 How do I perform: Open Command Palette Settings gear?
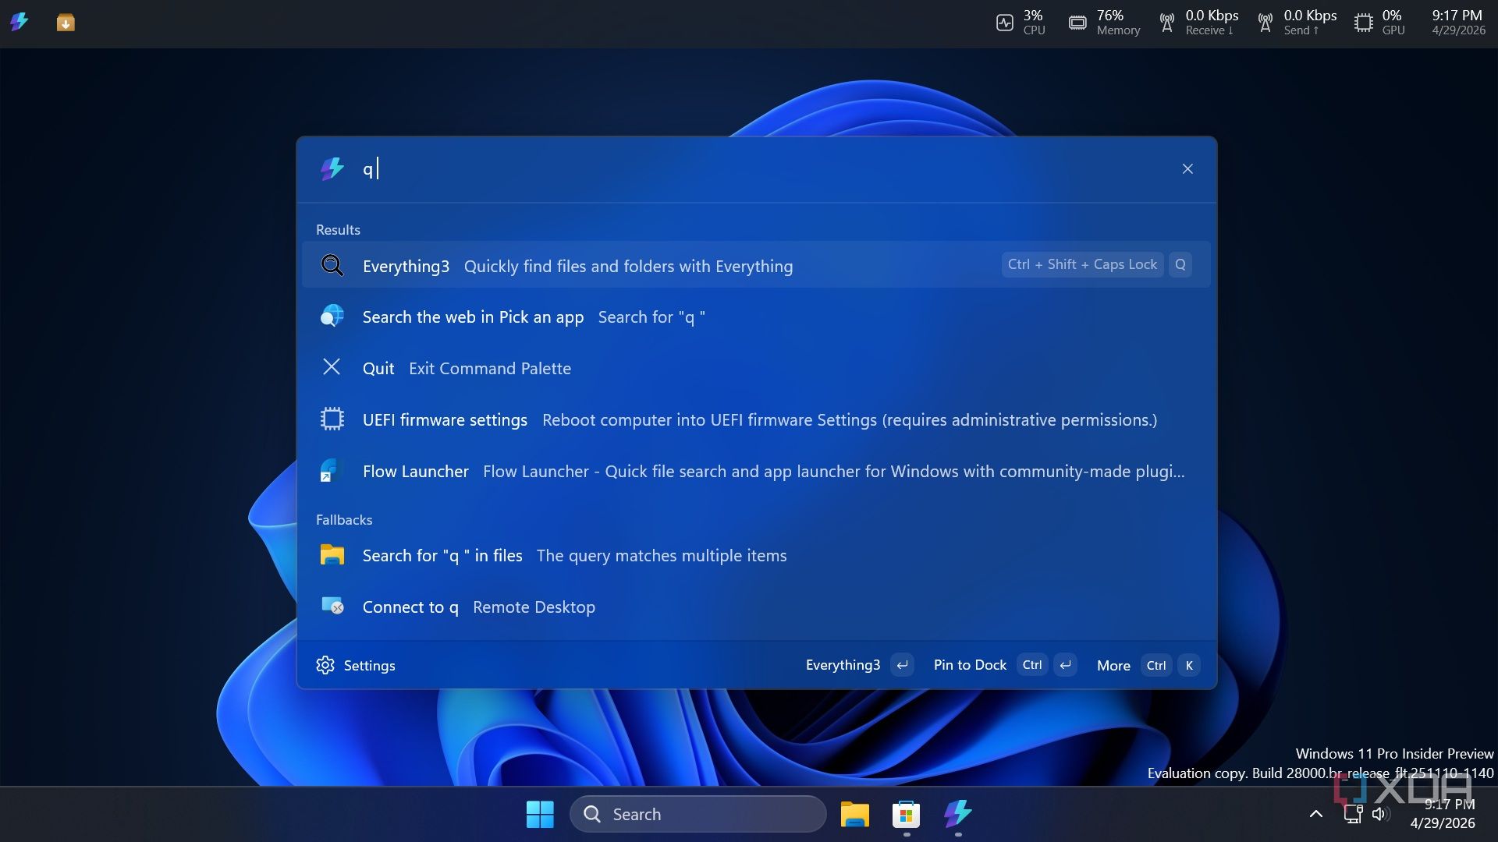356,665
